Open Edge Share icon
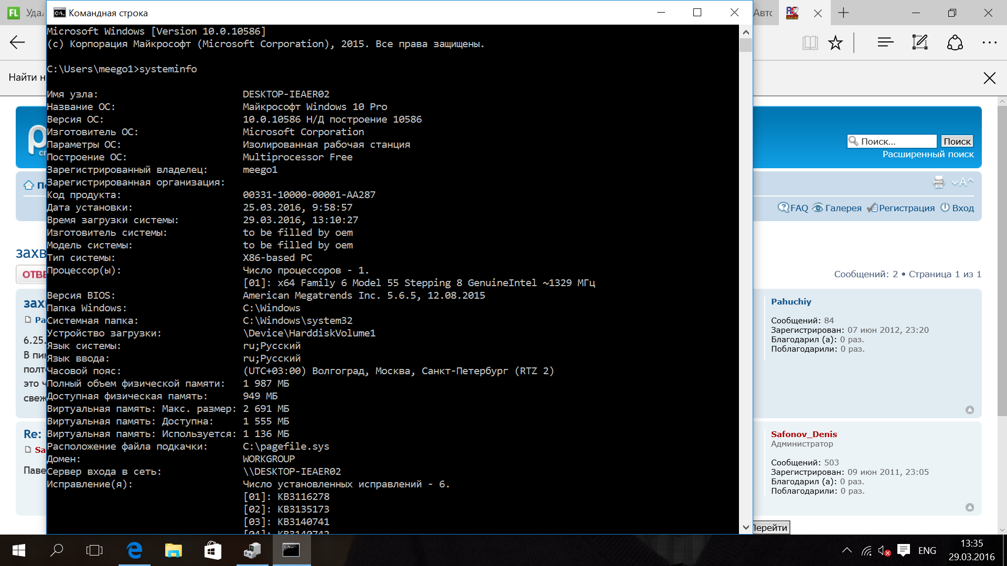The height and width of the screenshot is (566, 1007). coord(955,42)
